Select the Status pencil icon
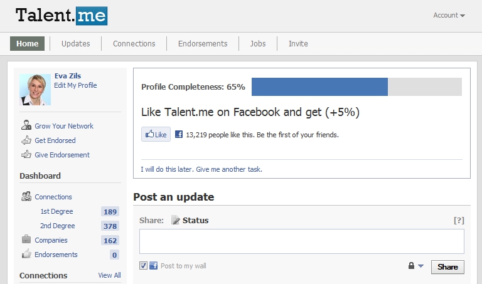Viewport: 482px width, 284px height. pyautogui.click(x=176, y=220)
